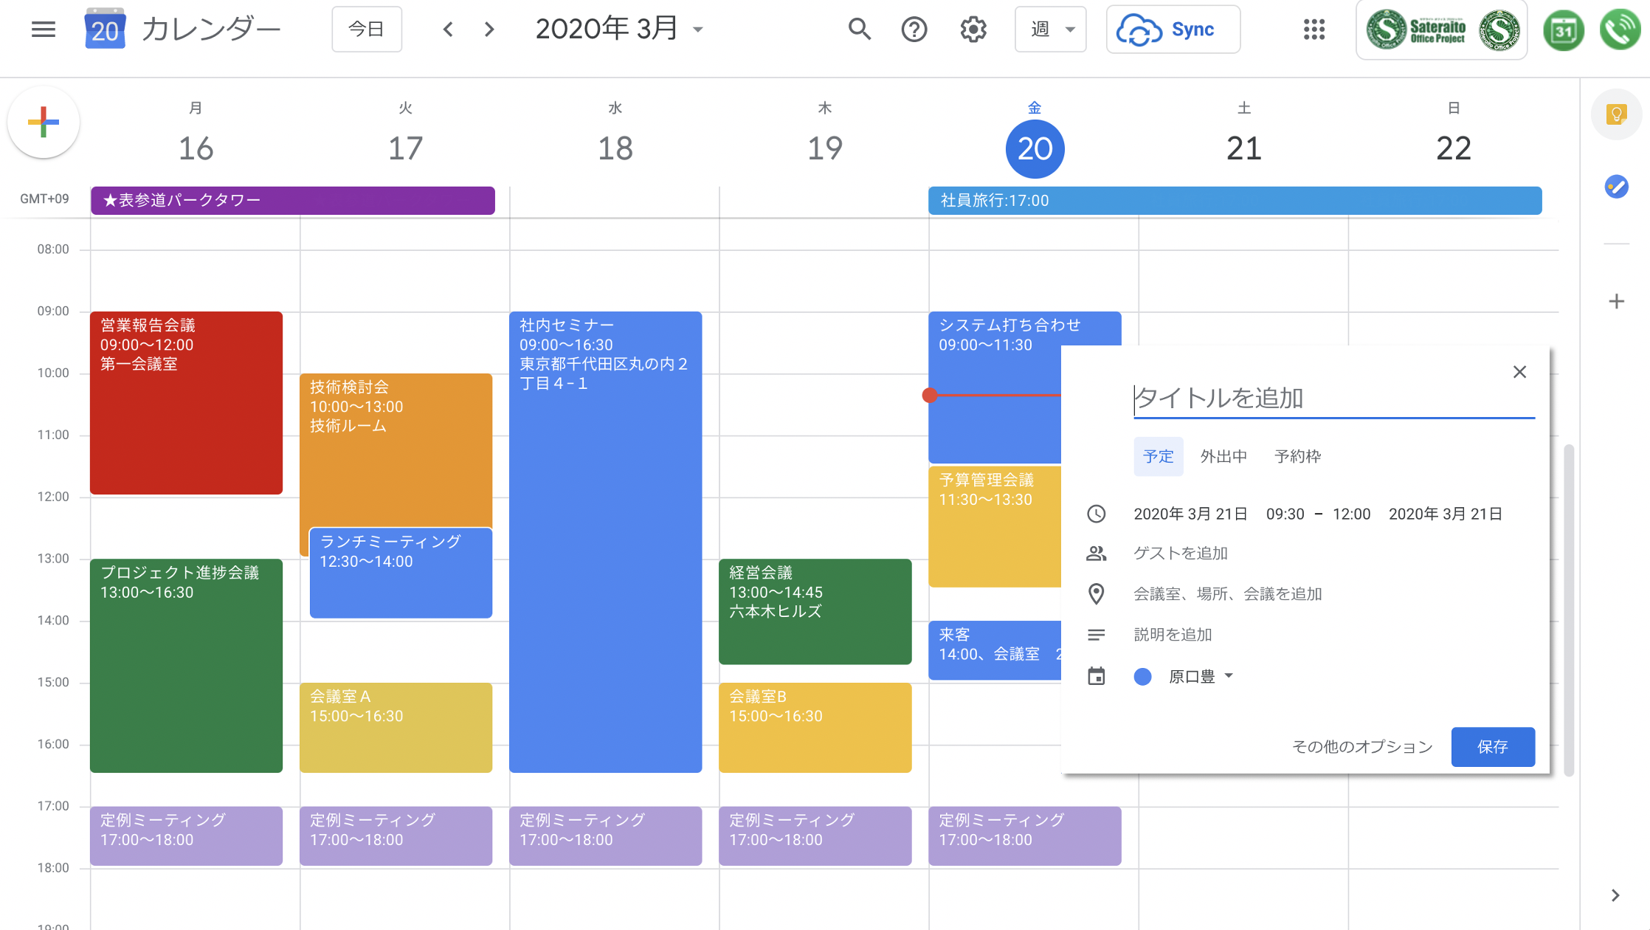Change the 12:00 end time
Viewport: 1650px width, 930px height.
pyautogui.click(x=1351, y=514)
